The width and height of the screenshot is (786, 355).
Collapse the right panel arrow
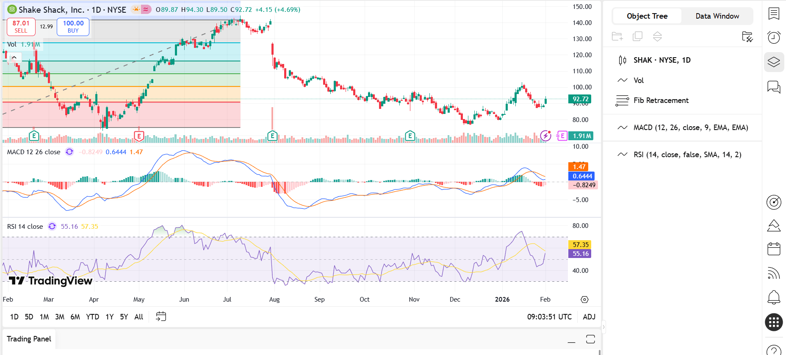[x=603, y=327]
